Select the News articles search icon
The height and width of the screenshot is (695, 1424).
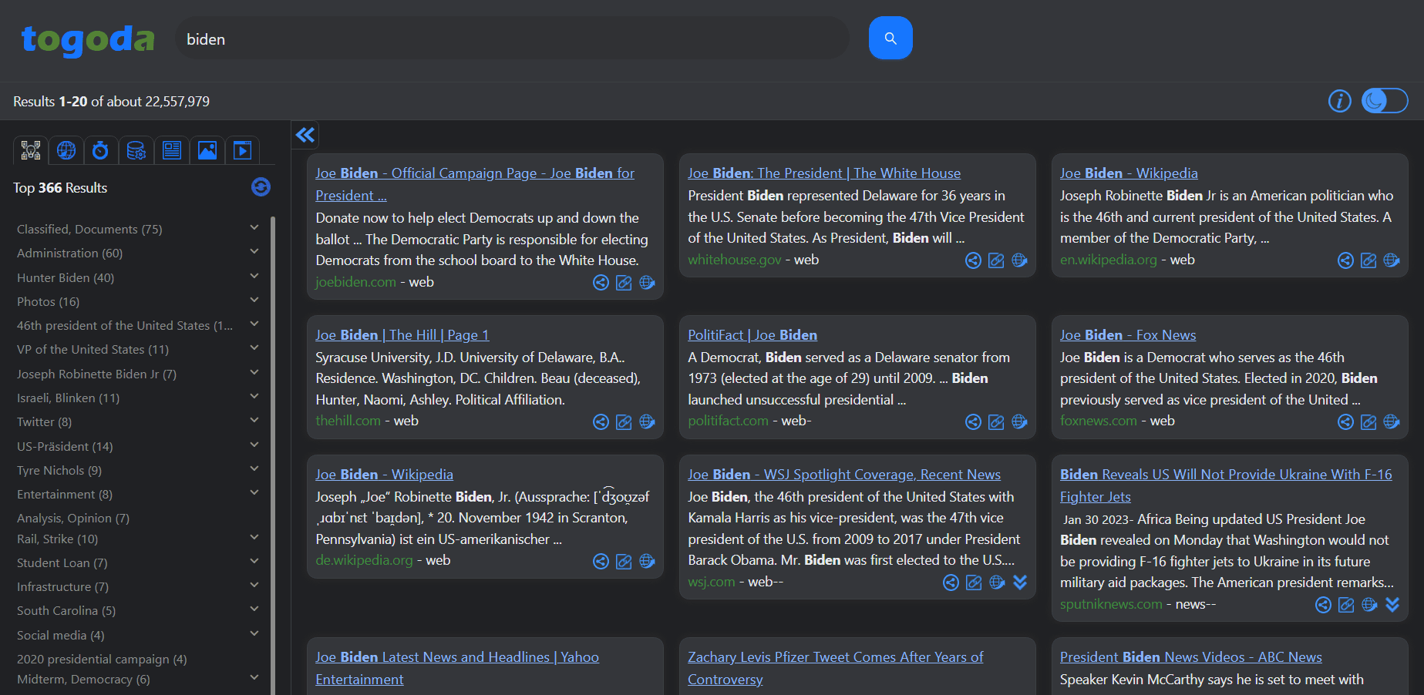coord(172,150)
